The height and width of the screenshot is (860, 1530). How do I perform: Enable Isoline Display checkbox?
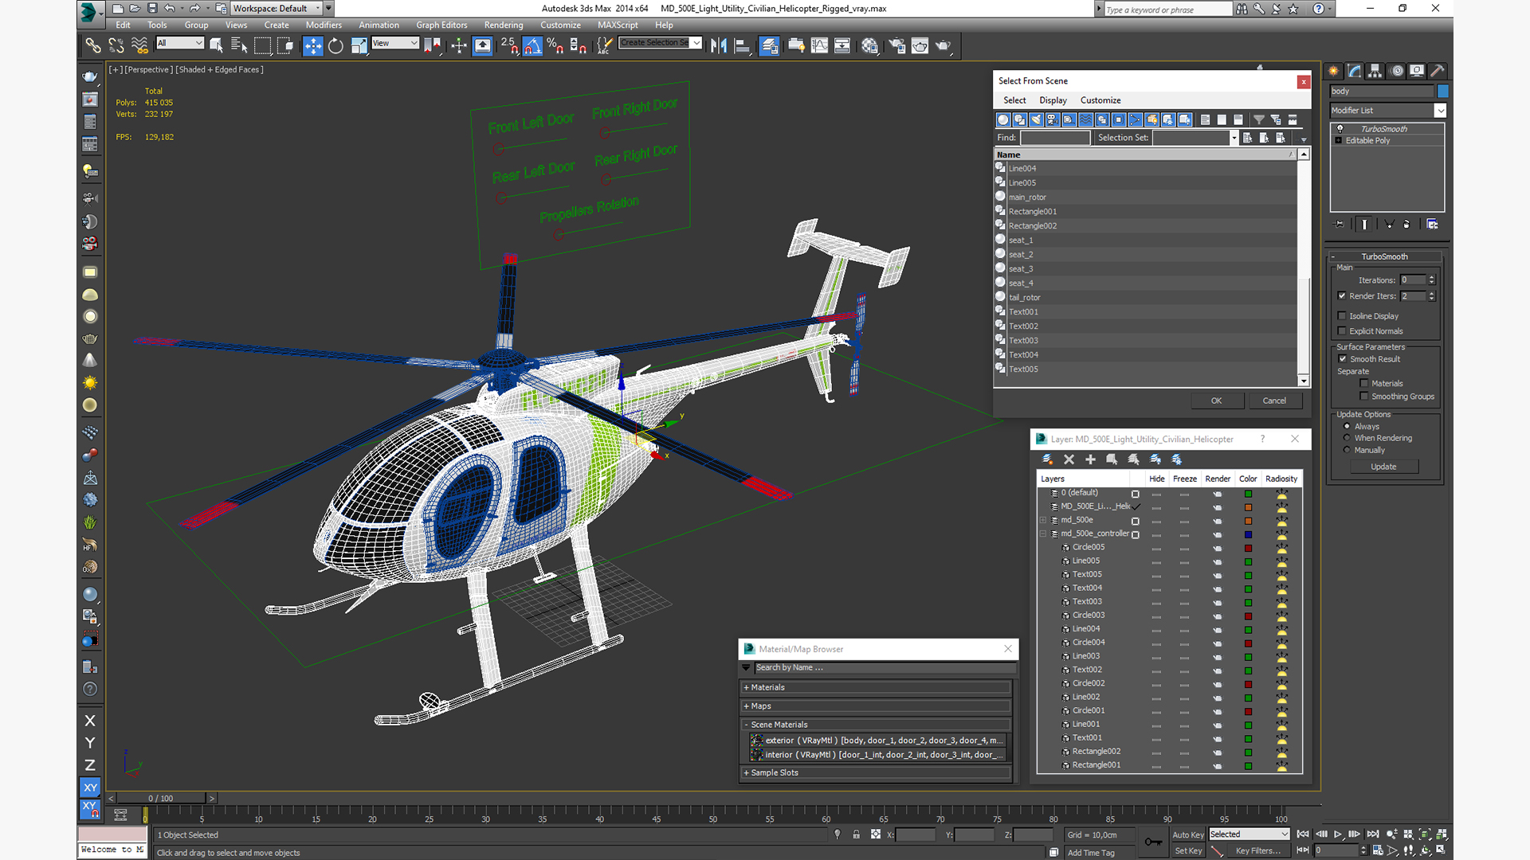pyautogui.click(x=1342, y=316)
